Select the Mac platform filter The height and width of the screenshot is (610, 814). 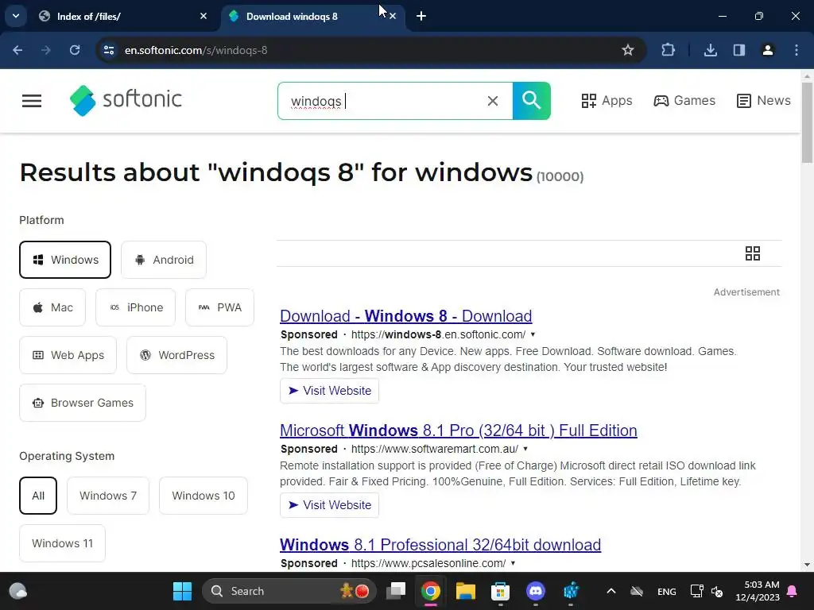coord(52,307)
